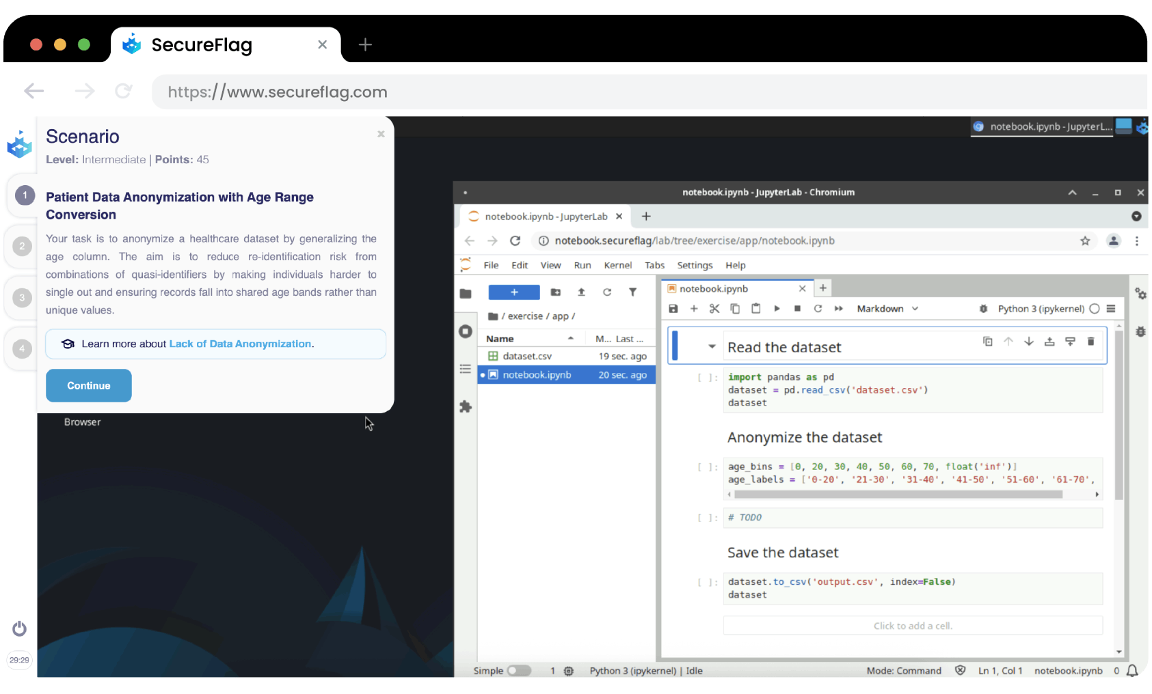The image size is (1152, 694).
Task: Click the power icon in SecureFlag sidebar
Action: (19, 628)
